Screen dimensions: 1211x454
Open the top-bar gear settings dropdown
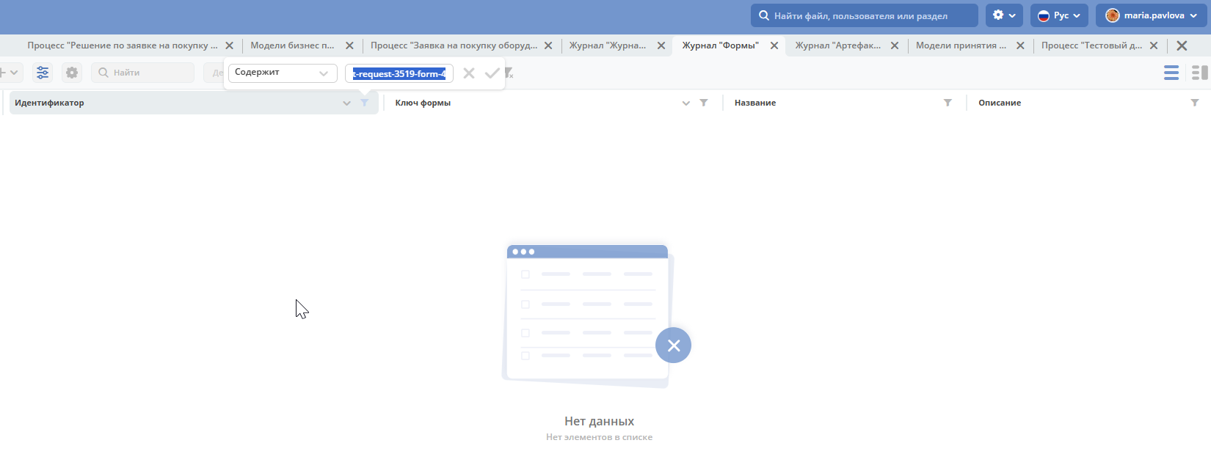(1003, 15)
